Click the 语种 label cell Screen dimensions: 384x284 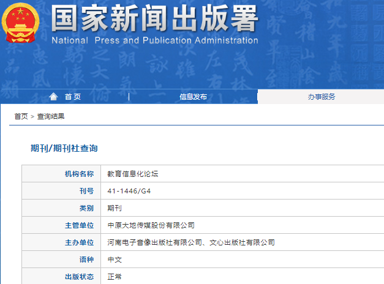pos(61,260)
